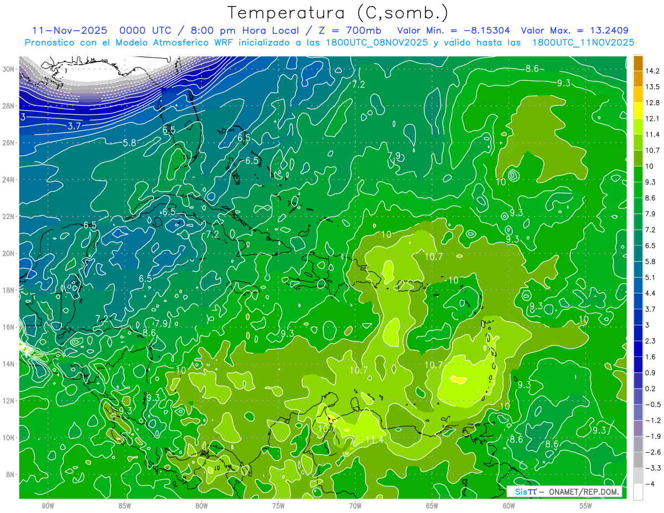
Task: Click the "14.2" color bar label
Action: pos(652,71)
